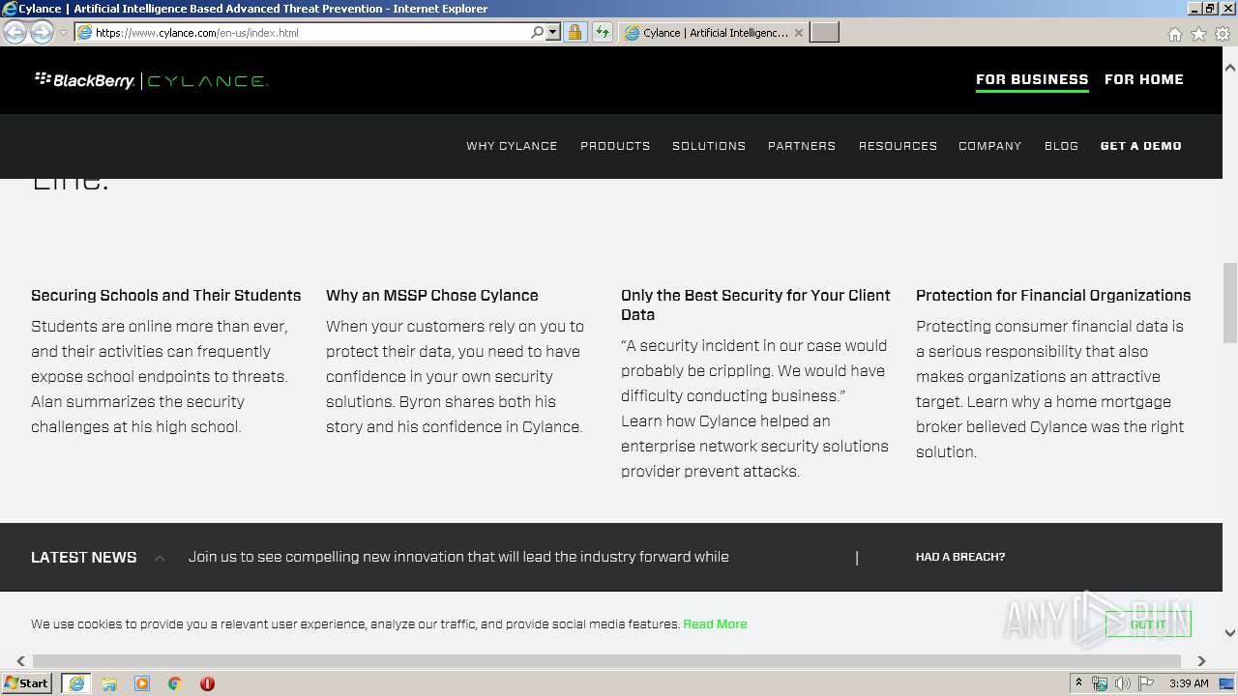Show hidden system tray icons arrow
1238x696 pixels.
point(1078,683)
